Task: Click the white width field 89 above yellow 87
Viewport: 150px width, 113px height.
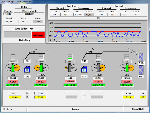Action: pos(142,93)
